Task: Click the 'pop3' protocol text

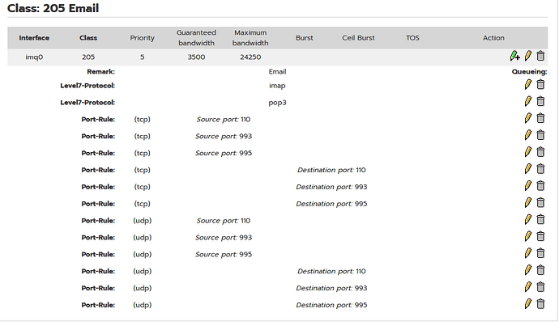Action: coord(277,103)
